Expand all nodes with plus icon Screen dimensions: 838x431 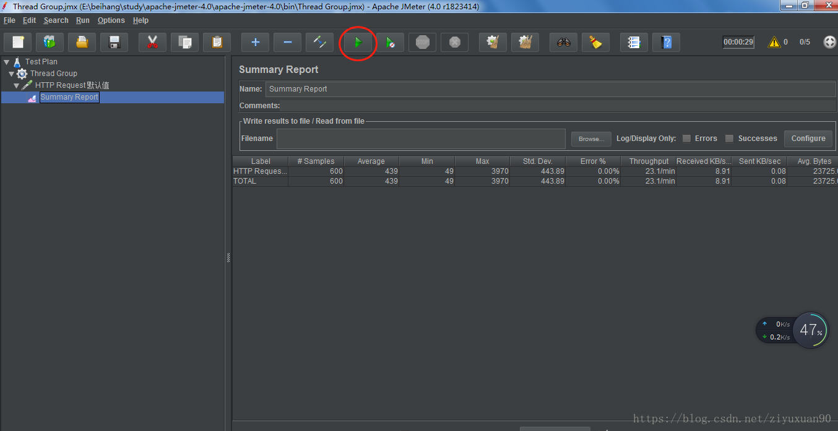[x=255, y=42]
